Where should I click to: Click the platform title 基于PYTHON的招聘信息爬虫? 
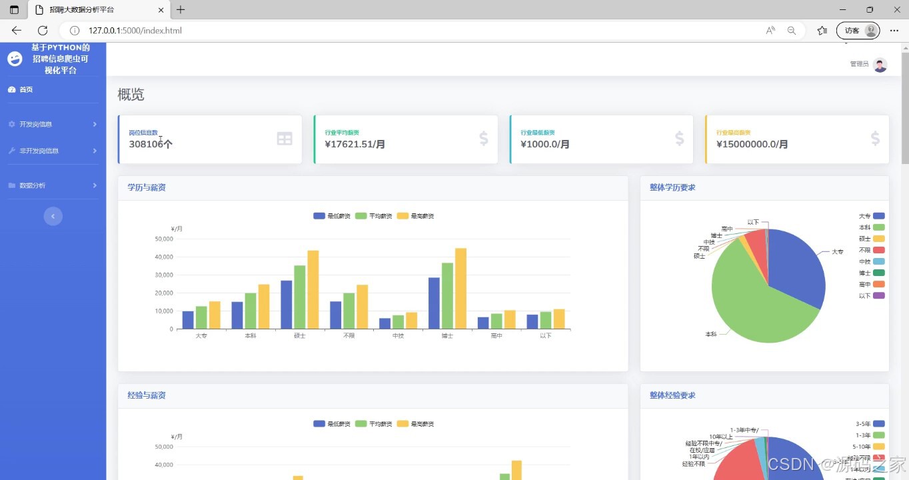pyautogui.click(x=61, y=59)
